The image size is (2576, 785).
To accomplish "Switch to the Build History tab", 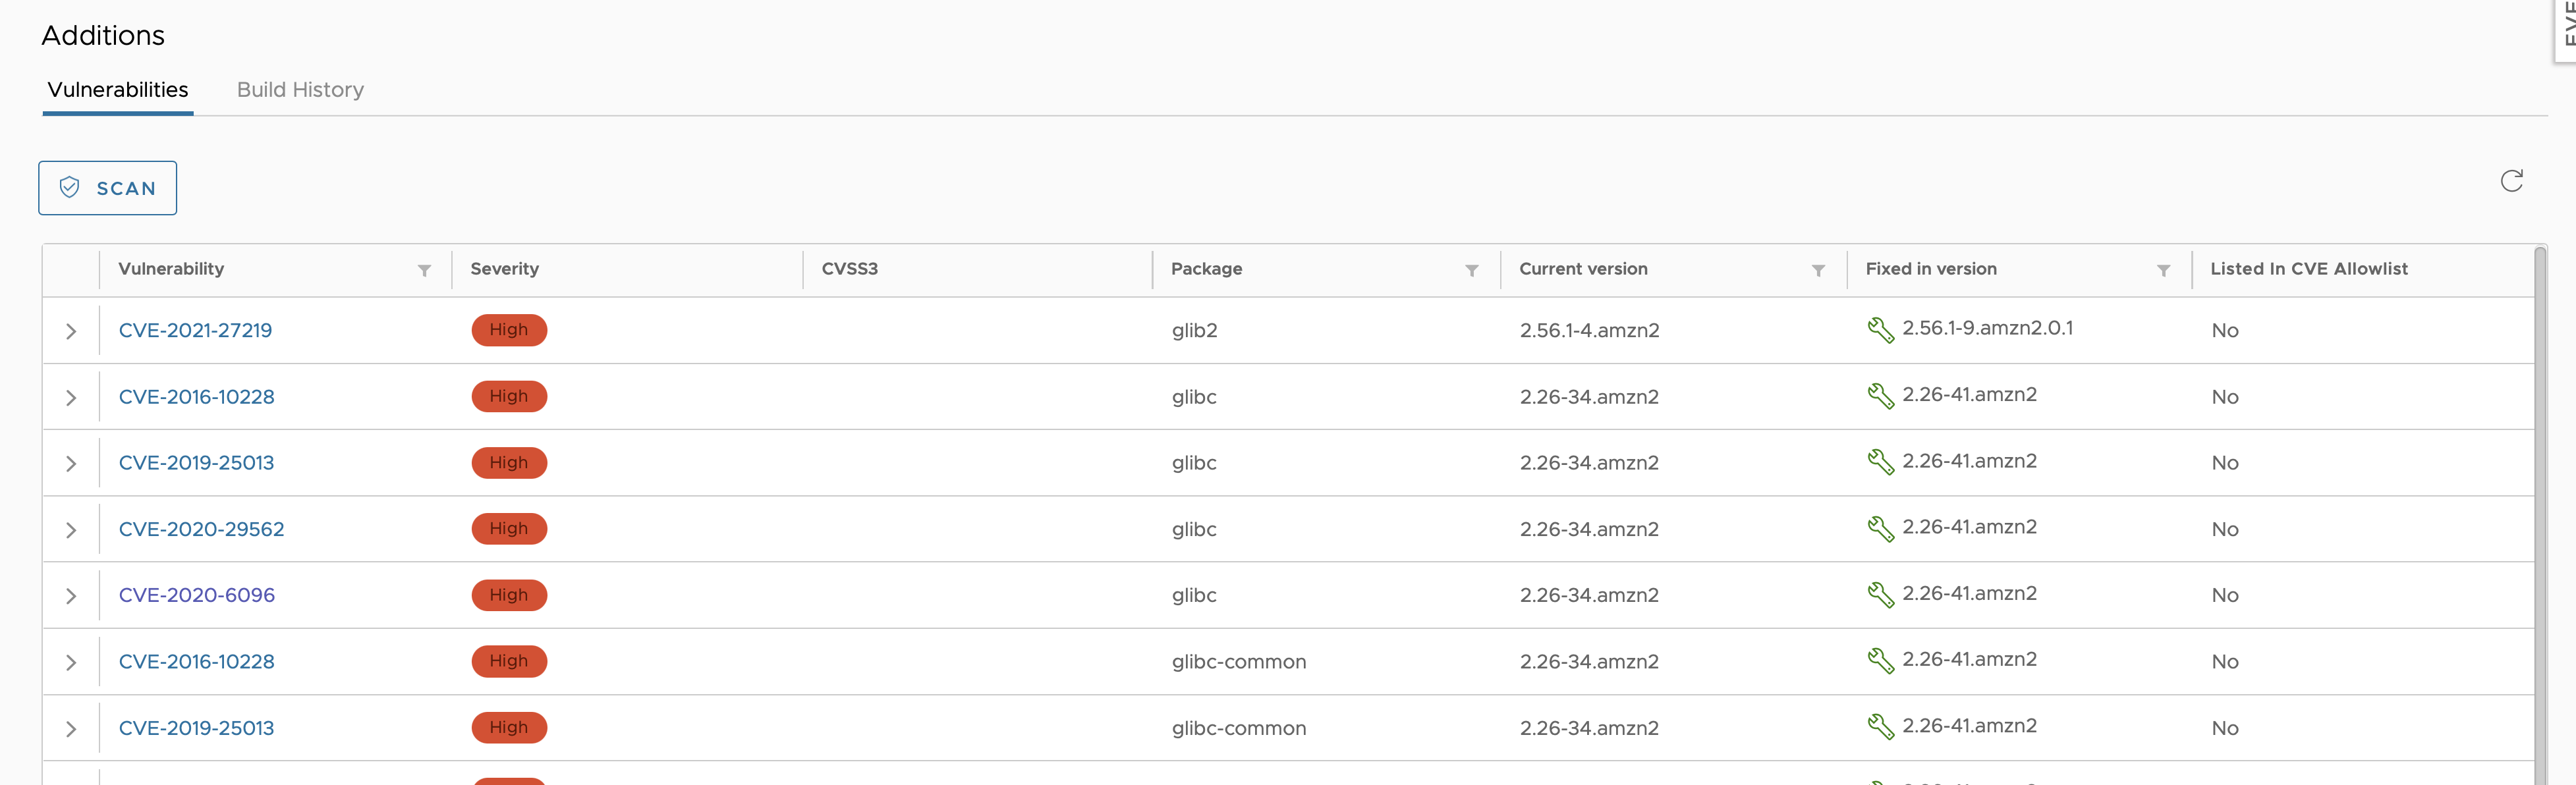I will [x=300, y=89].
